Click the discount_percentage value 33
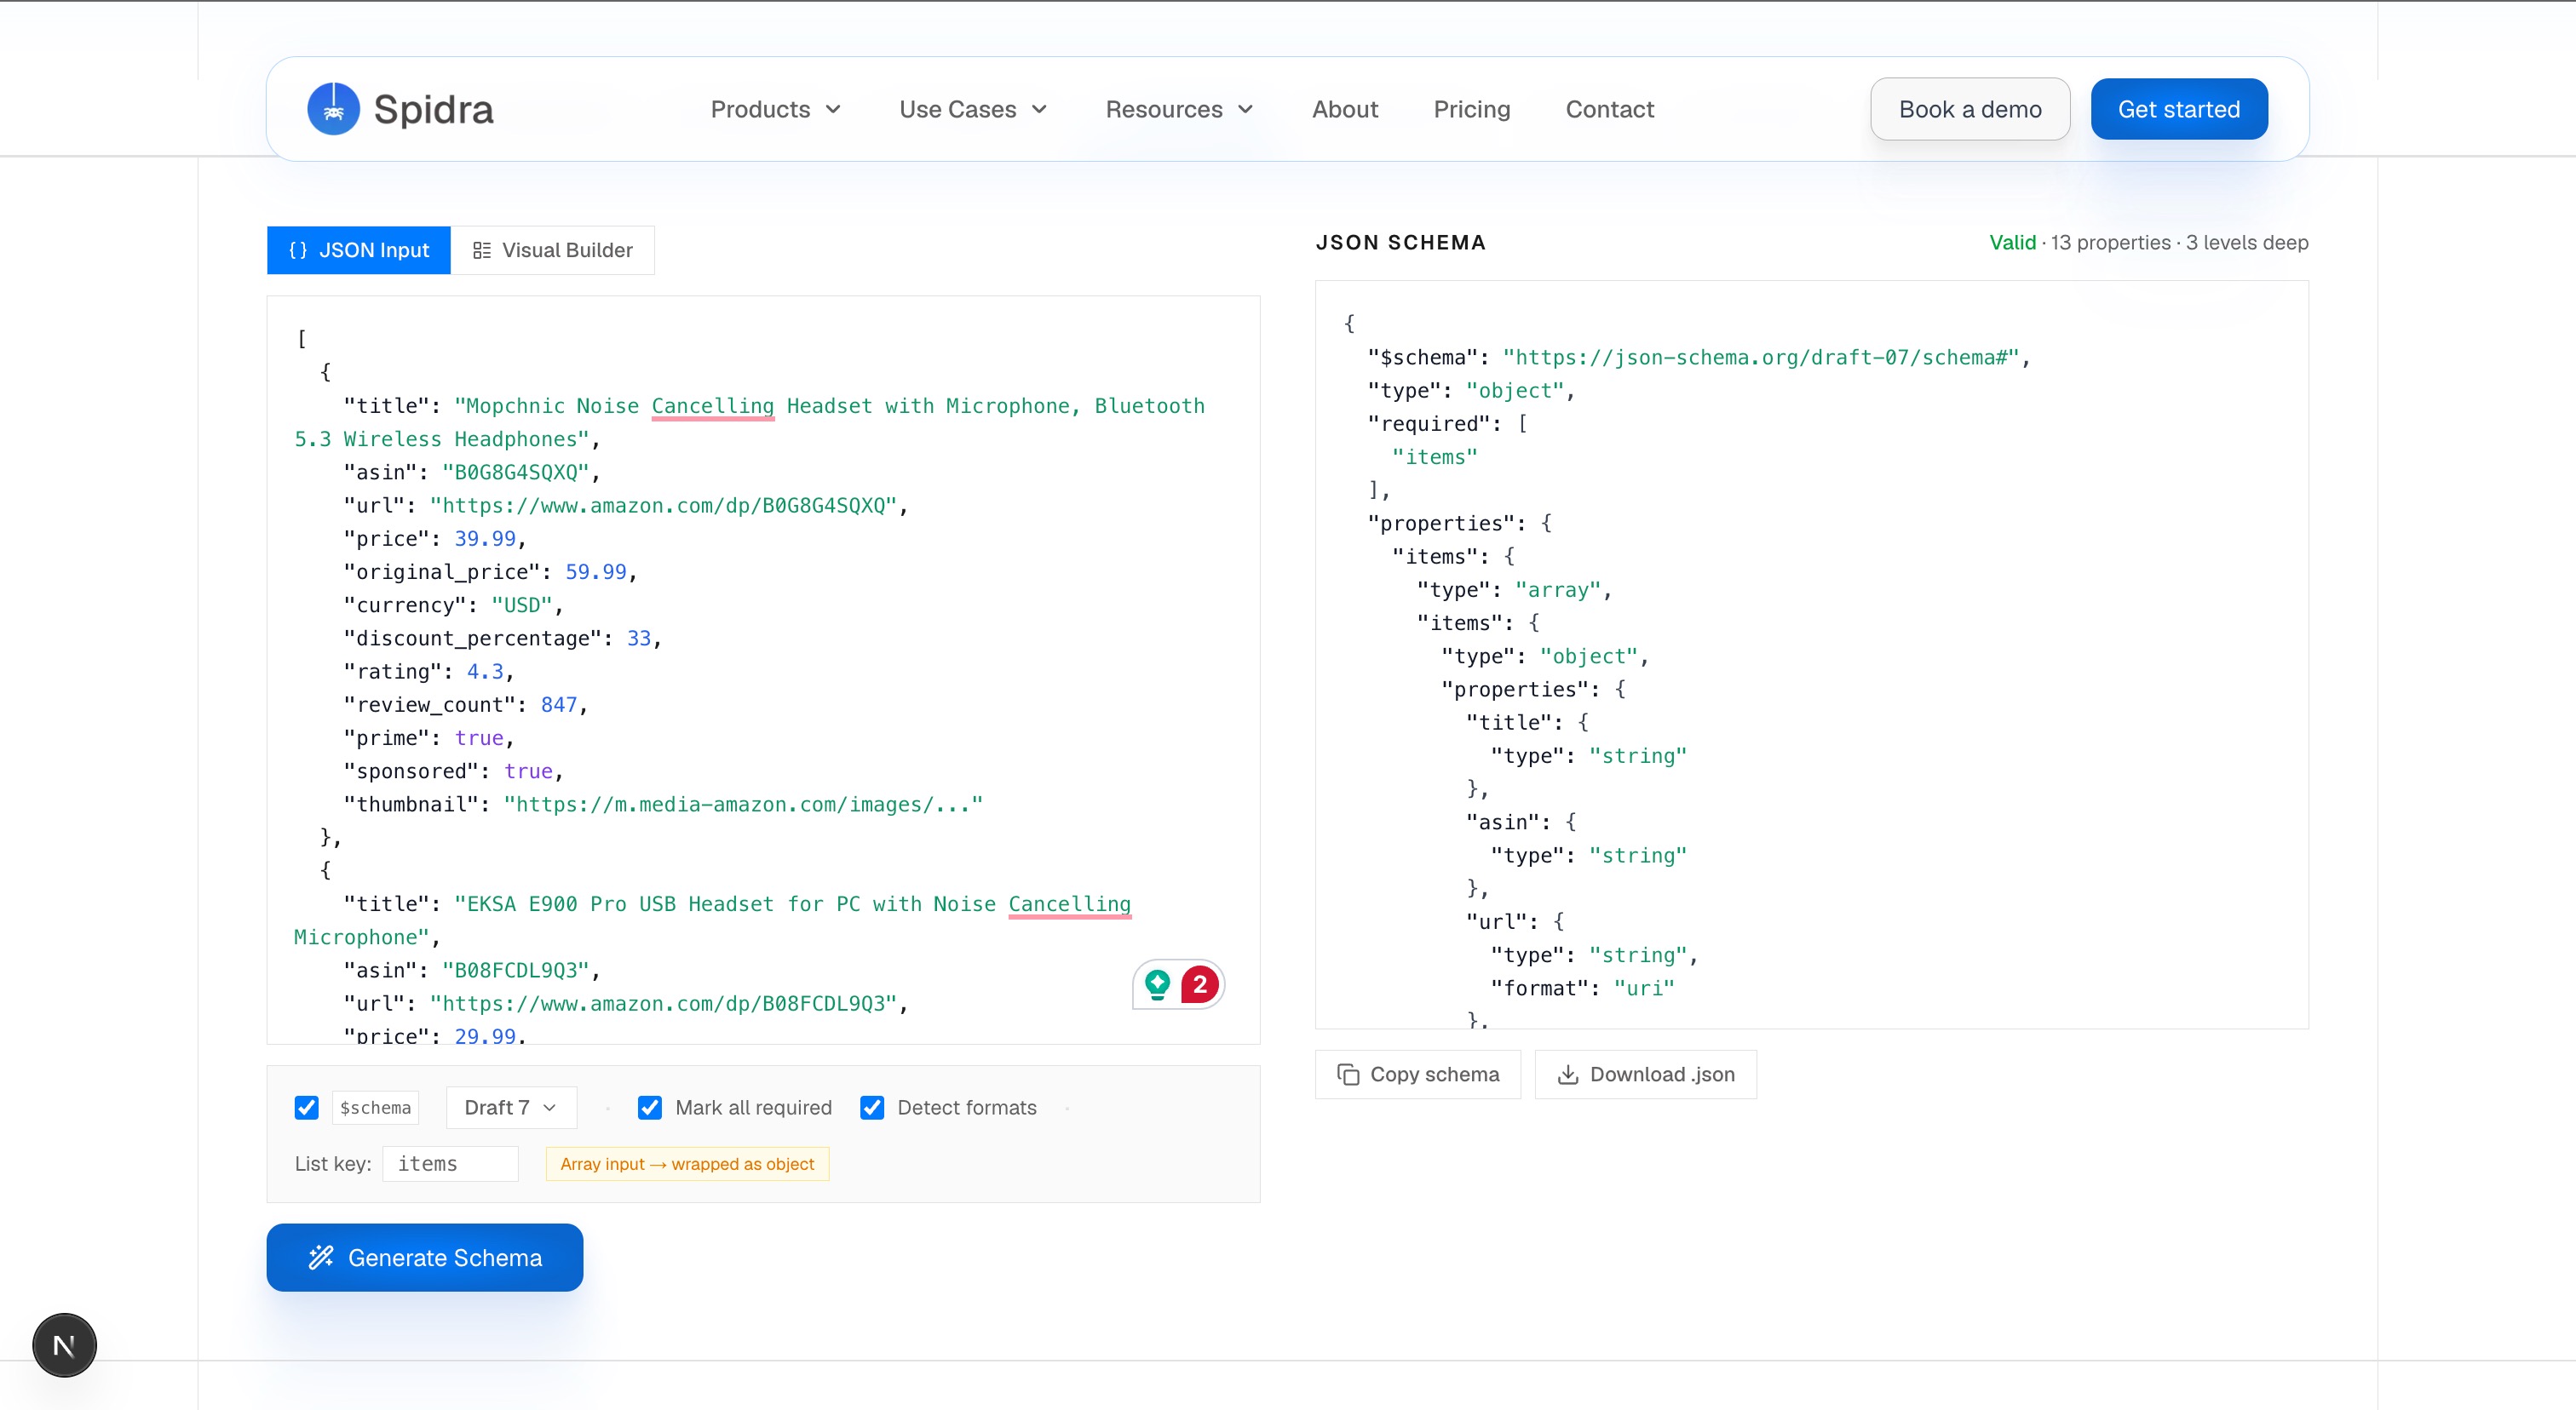This screenshot has height=1410, width=2576. 639,638
